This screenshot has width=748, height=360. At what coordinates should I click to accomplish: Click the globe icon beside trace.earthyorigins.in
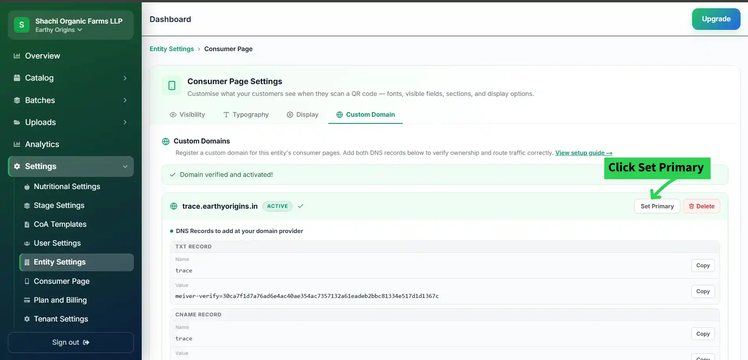tap(174, 206)
